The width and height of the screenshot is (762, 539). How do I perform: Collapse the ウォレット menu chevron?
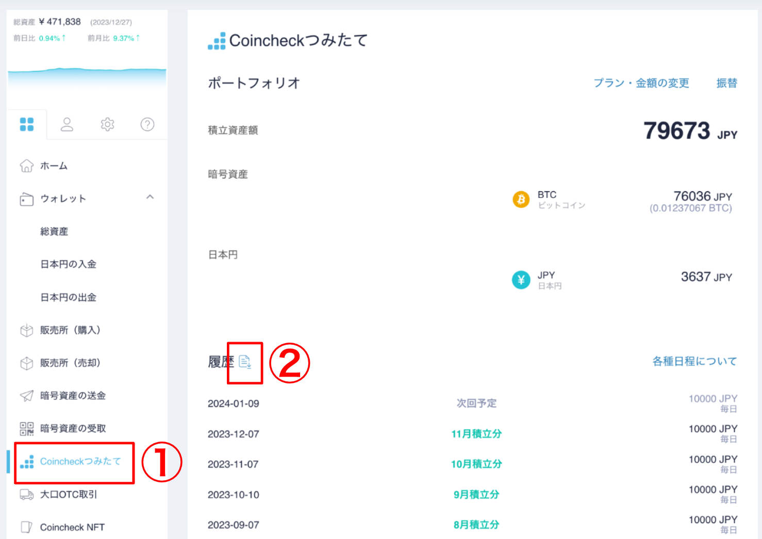click(150, 197)
